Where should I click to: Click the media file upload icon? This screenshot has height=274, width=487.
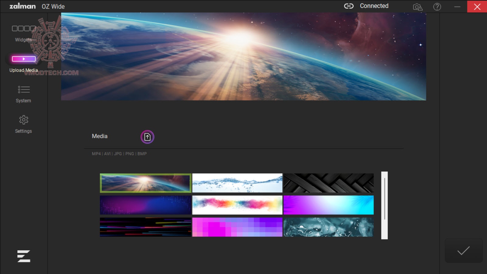pyautogui.click(x=147, y=137)
